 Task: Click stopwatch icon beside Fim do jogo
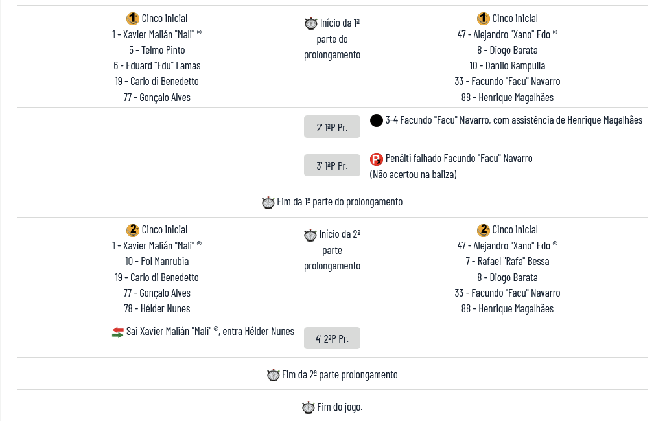coord(309,407)
